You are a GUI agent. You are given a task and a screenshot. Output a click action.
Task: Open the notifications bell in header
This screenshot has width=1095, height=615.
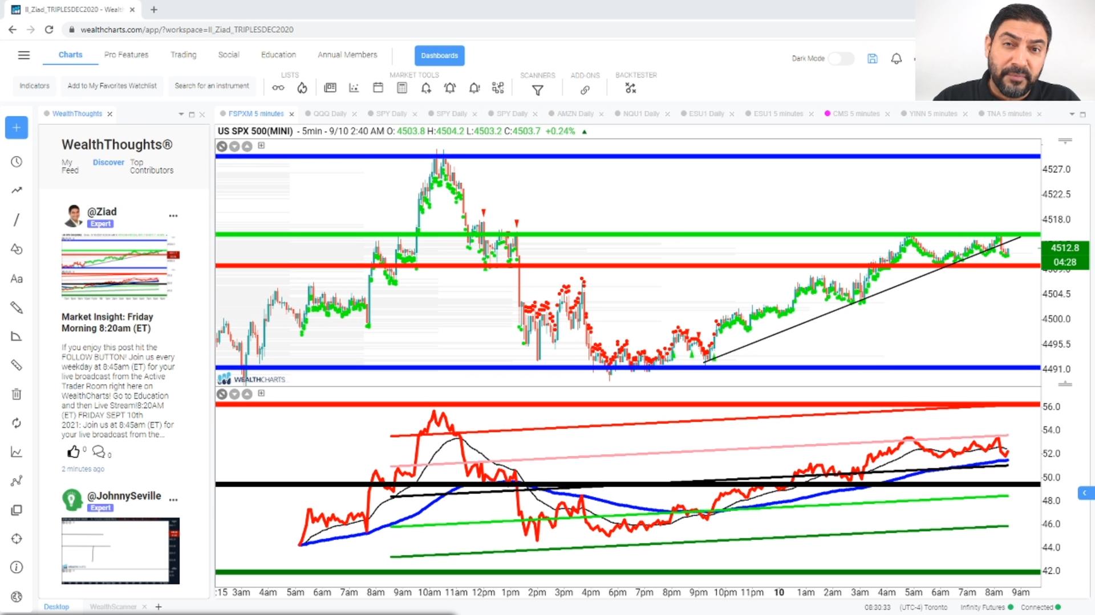coord(897,58)
